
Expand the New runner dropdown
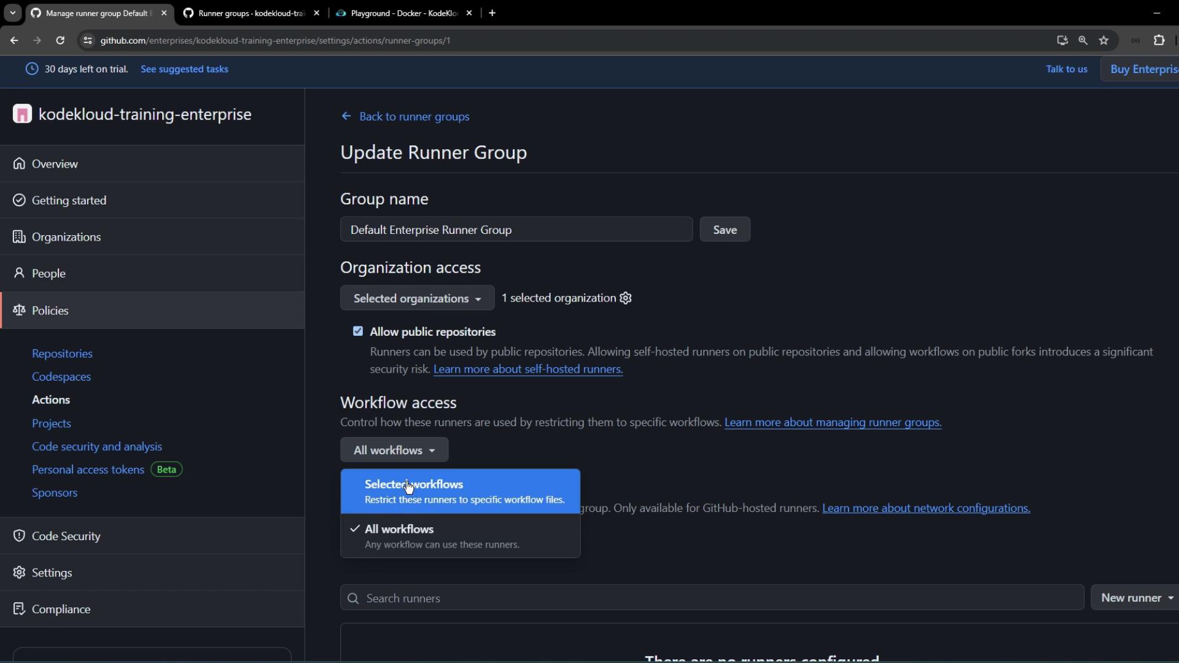1136,598
